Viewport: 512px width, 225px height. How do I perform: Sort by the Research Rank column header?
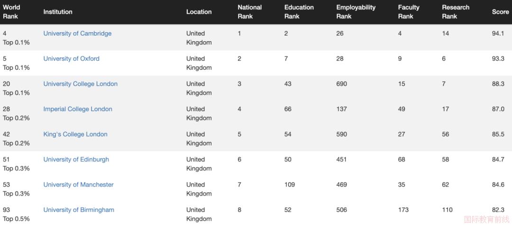(x=456, y=12)
